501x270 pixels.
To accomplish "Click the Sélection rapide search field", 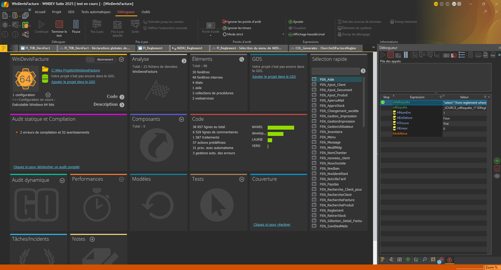I will 336,71.
